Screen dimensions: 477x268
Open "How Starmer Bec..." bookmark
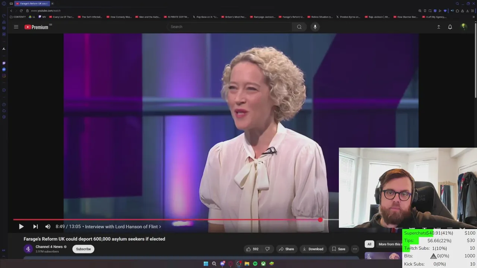[x=406, y=17]
